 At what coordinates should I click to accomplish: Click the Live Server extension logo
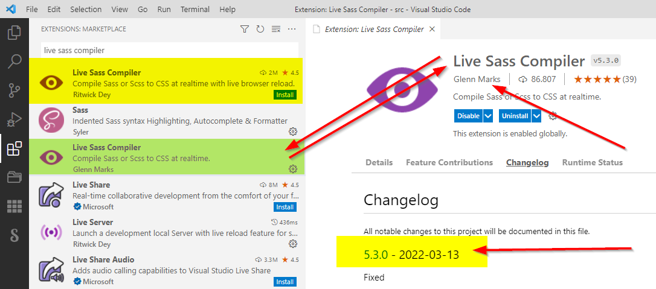pos(51,232)
